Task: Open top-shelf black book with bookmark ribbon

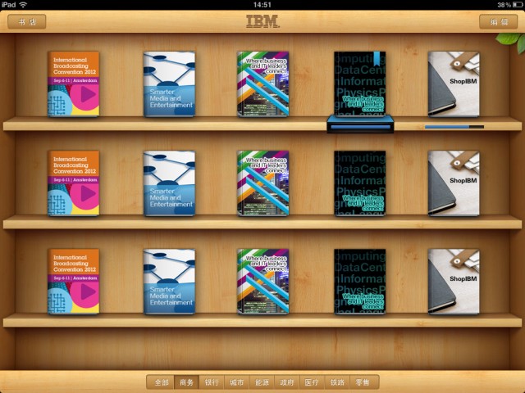Action: coord(360,84)
